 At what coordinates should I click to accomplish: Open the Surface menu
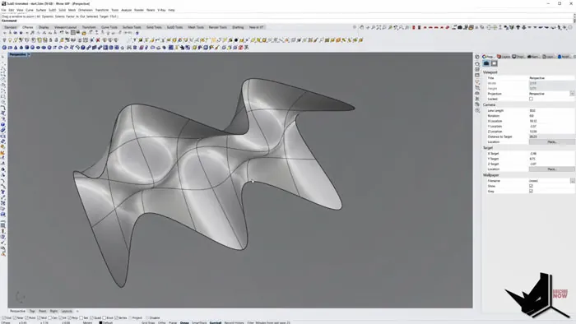41,10
